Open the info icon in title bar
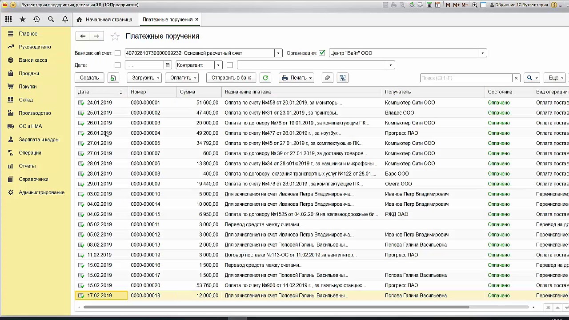 coord(554,5)
